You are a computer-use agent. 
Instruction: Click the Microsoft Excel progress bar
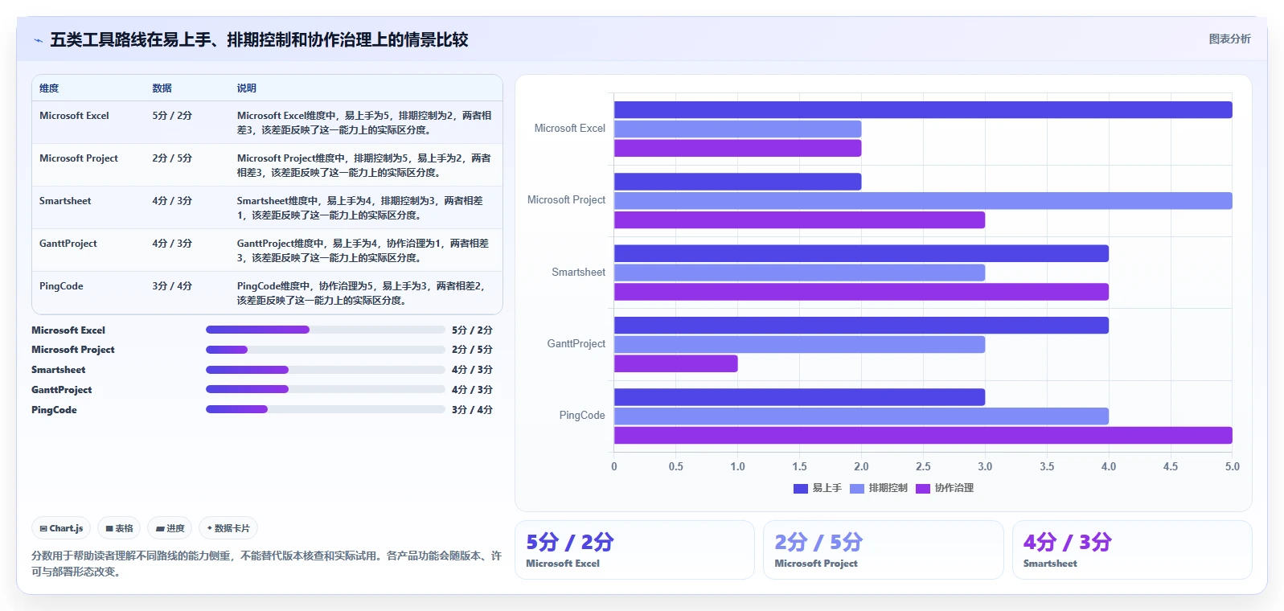[x=325, y=330]
